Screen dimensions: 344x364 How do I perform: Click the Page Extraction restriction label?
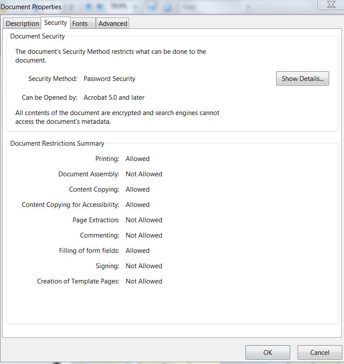click(96, 220)
